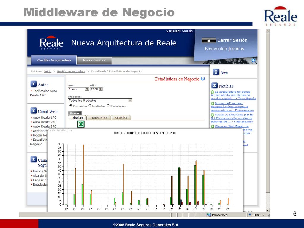Click the vertical scrollbar up arrow
Viewport: 304px width, 228px height.
pyautogui.click(x=268, y=31)
